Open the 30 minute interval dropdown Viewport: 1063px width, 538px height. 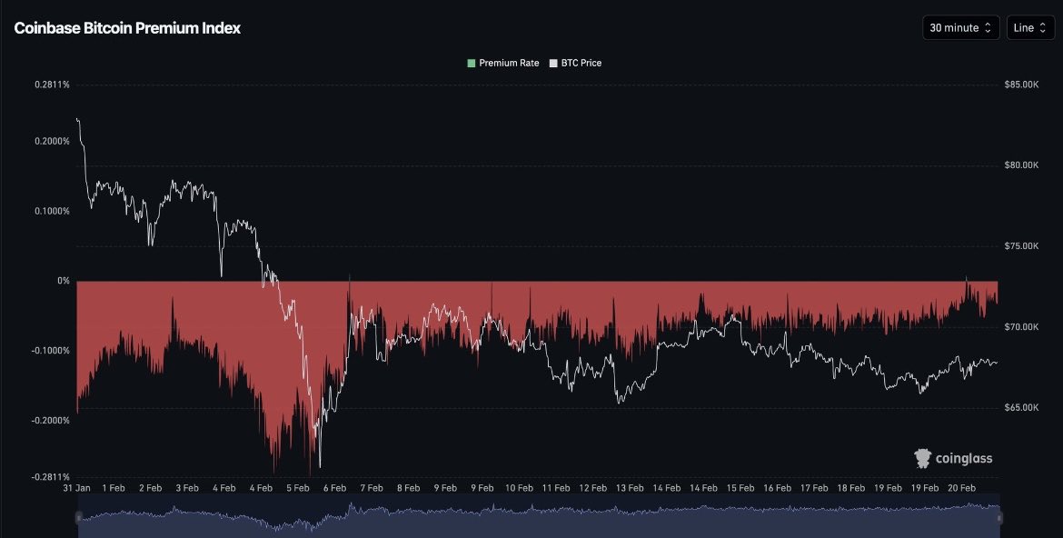click(x=960, y=27)
